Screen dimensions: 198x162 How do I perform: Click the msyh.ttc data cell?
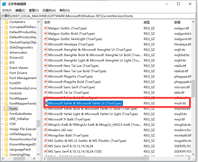coord(180,103)
